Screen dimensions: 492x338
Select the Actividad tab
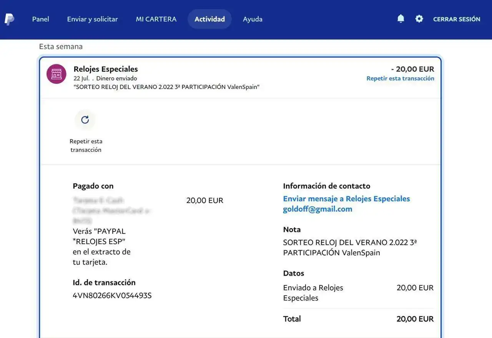pos(209,19)
